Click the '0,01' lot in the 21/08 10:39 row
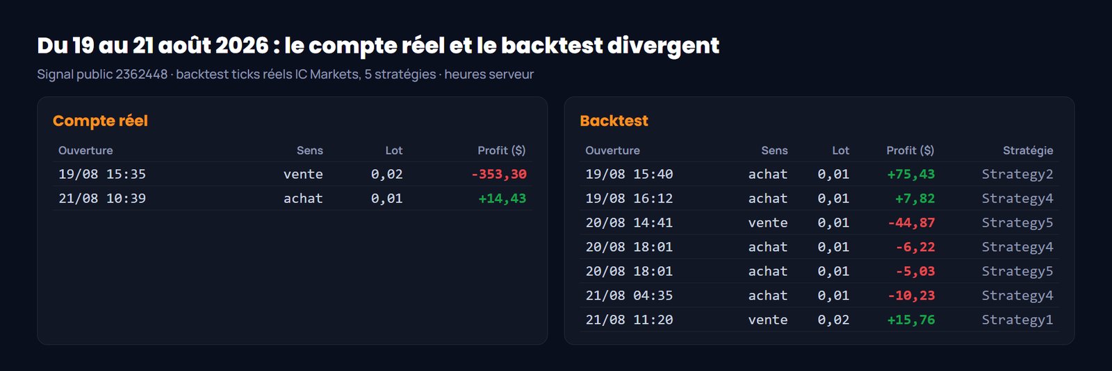The image size is (1112, 371). (386, 198)
